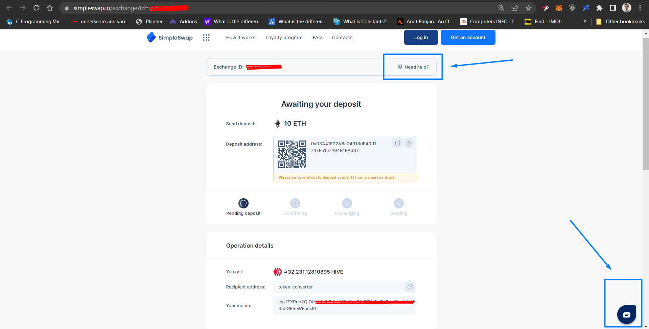The height and width of the screenshot is (329, 649).
Task: Reload the page with refresh icon
Action: click(37, 8)
